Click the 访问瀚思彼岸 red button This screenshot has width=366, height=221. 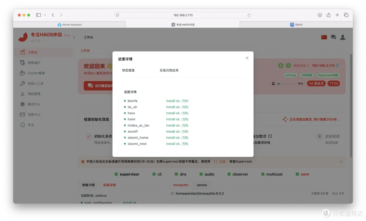[98, 86]
